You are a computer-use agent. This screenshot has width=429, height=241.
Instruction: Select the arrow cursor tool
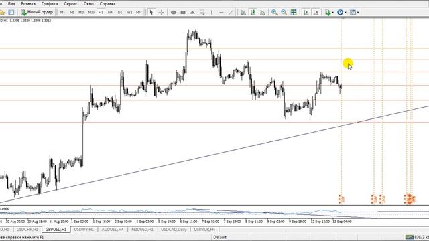[x=151, y=12]
